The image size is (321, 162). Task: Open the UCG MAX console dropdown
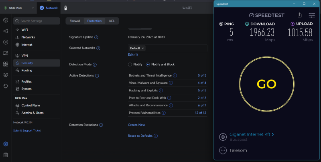[18, 8]
